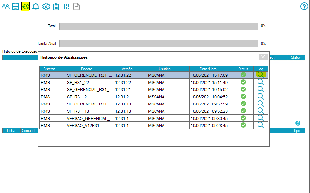Click MSCANA in the VERSAO_V12R31 row
This screenshot has width=310, height=193.
(156, 125)
